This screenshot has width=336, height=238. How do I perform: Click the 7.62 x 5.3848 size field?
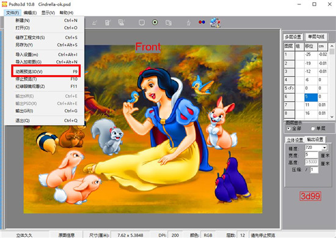[130, 235]
